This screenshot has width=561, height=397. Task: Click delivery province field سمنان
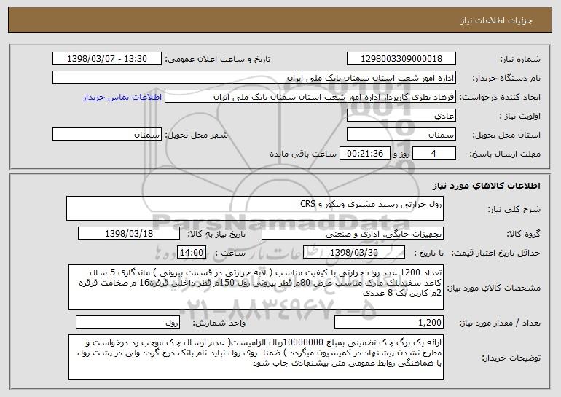click(x=401, y=135)
